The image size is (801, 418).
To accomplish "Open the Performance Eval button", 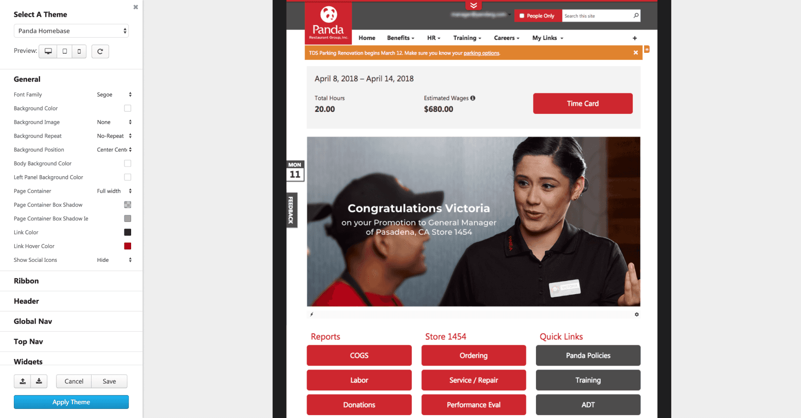I will click(x=473, y=405).
